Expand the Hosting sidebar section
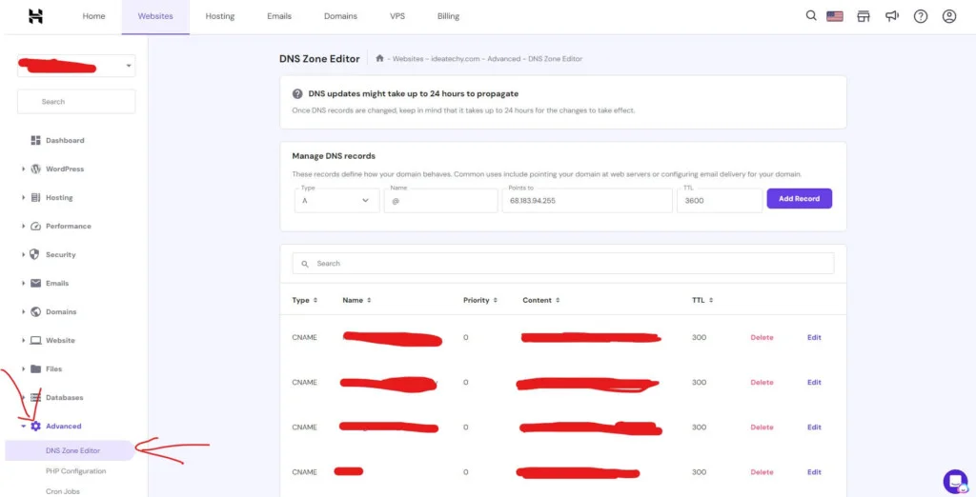 point(24,198)
